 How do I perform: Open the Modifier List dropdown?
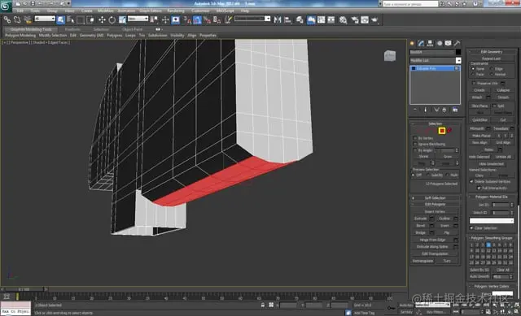(458, 60)
